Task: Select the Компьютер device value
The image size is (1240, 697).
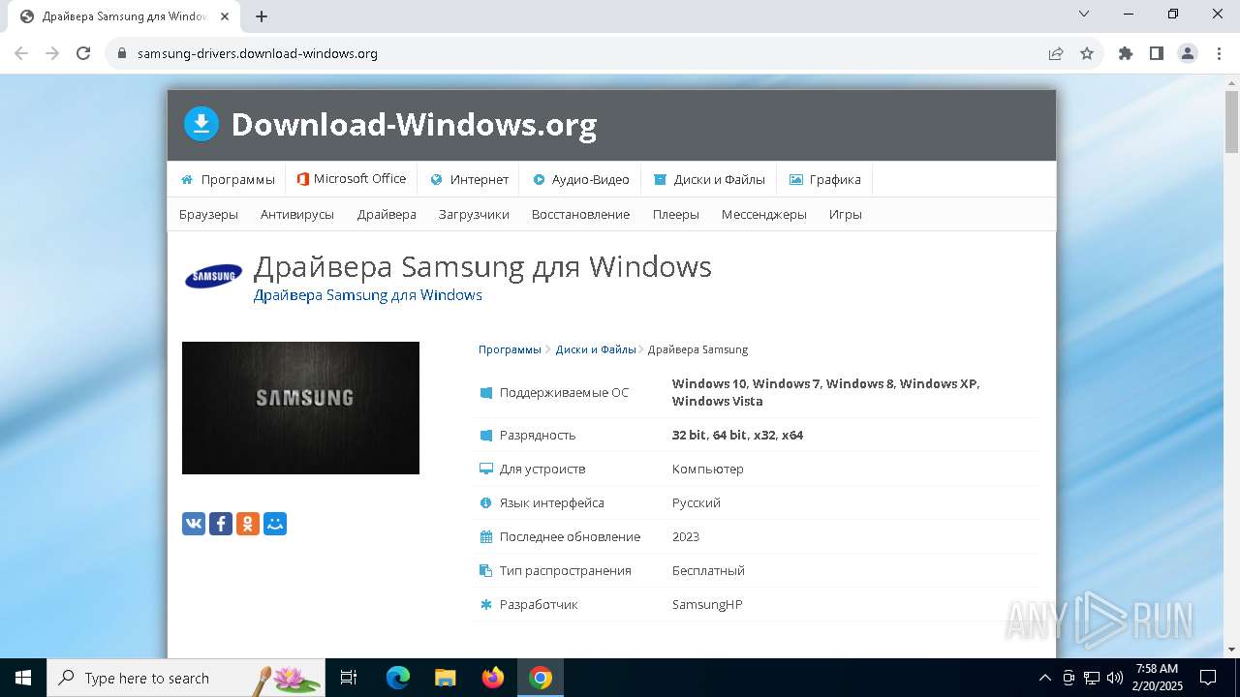Action: pos(708,469)
